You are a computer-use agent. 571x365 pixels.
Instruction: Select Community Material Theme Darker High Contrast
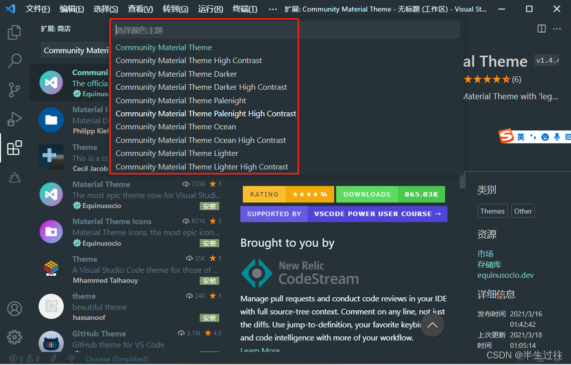[x=286, y=87]
